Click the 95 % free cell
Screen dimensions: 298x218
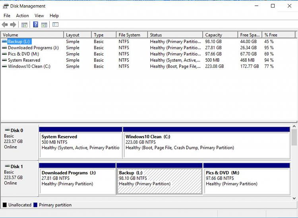[269, 48]
